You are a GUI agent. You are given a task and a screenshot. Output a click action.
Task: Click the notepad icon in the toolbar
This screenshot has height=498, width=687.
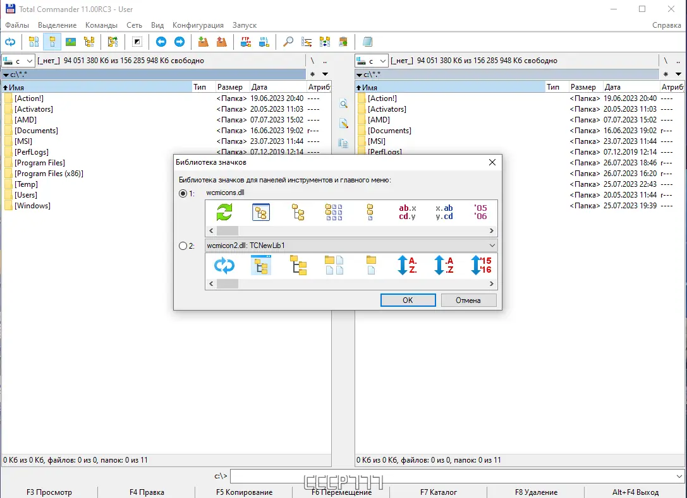pyautogui.click(x=367, y=42)
